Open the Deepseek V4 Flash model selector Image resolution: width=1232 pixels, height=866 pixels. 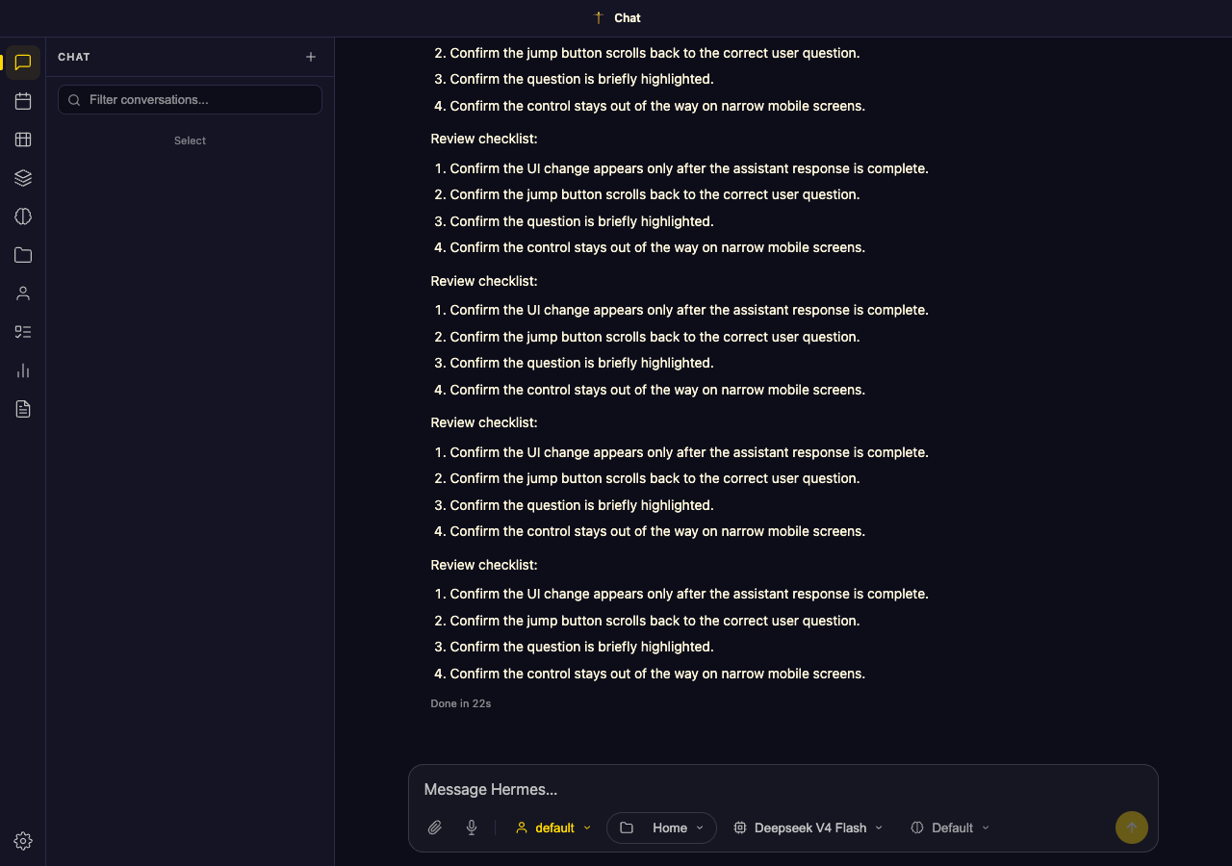tap(808, 828)
